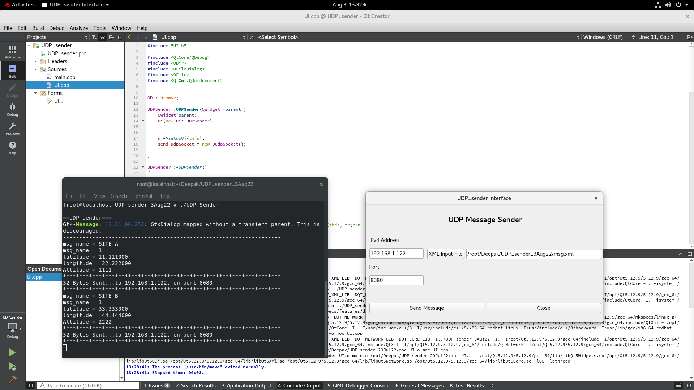694x390 pixels.
Task: Maximize the output pane with the chevron toggle
Action: [x=681, y=254]
